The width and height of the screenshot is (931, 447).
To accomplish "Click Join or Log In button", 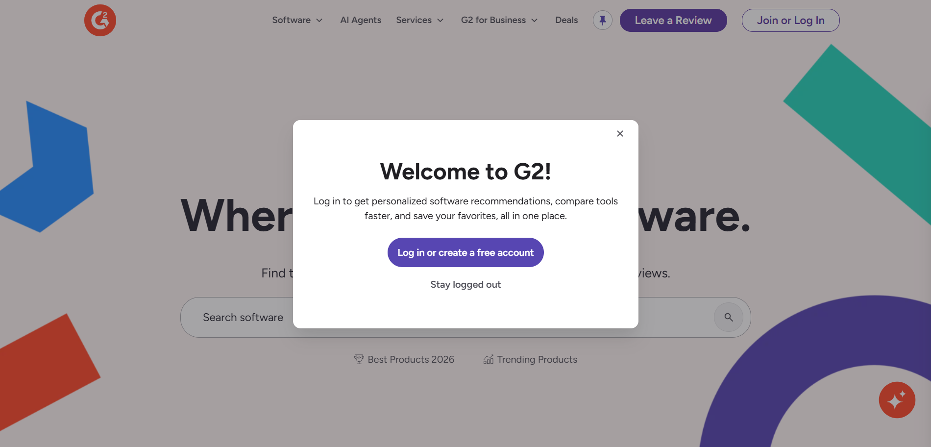I will tap(790, 20).
